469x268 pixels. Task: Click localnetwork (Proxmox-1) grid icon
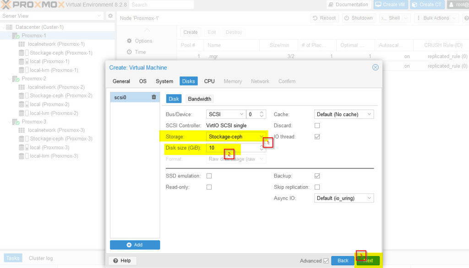click(x=22, y=44)
